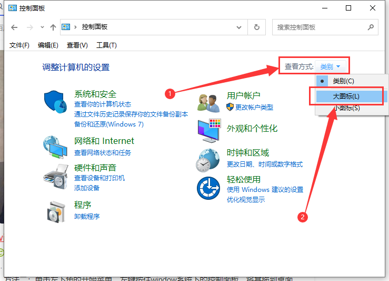Go up one level with up arrow

53,27
